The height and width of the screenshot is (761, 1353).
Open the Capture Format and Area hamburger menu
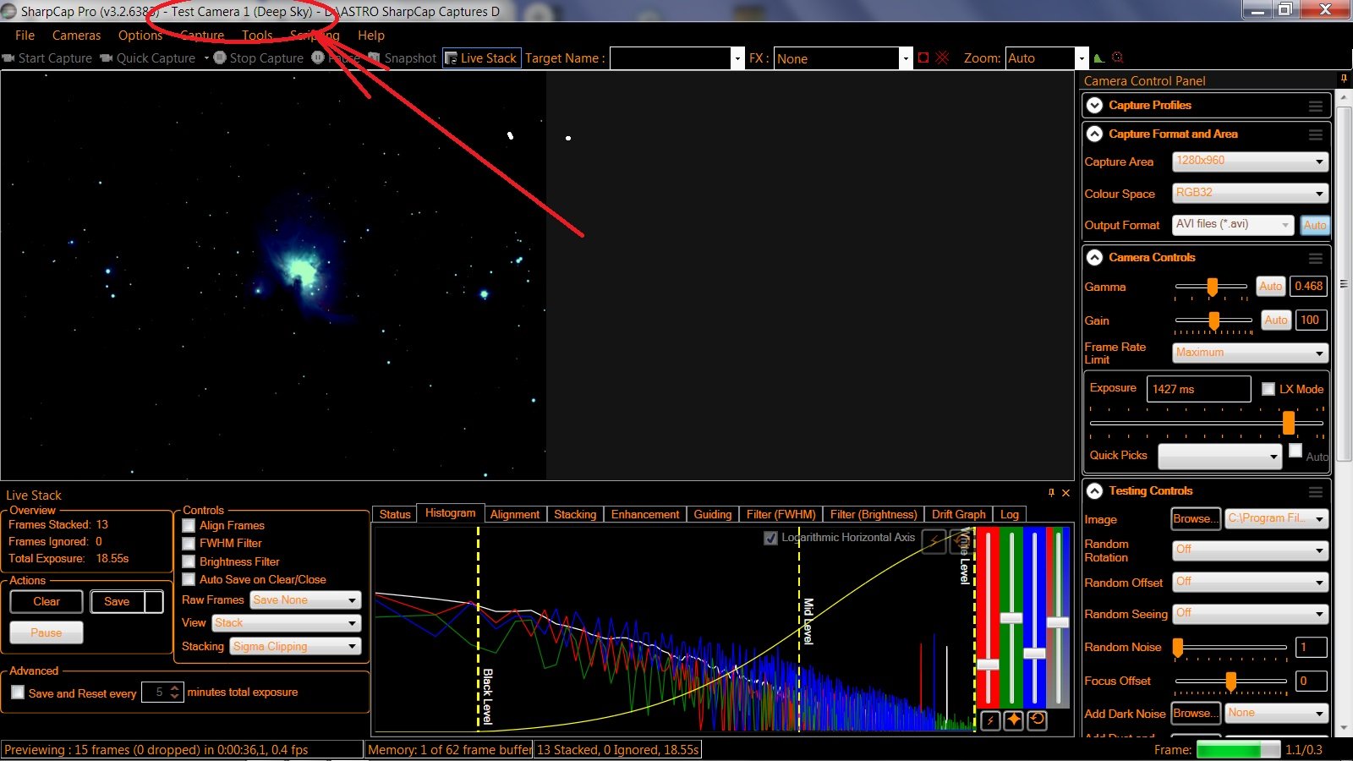click(x=1316, y=134)
